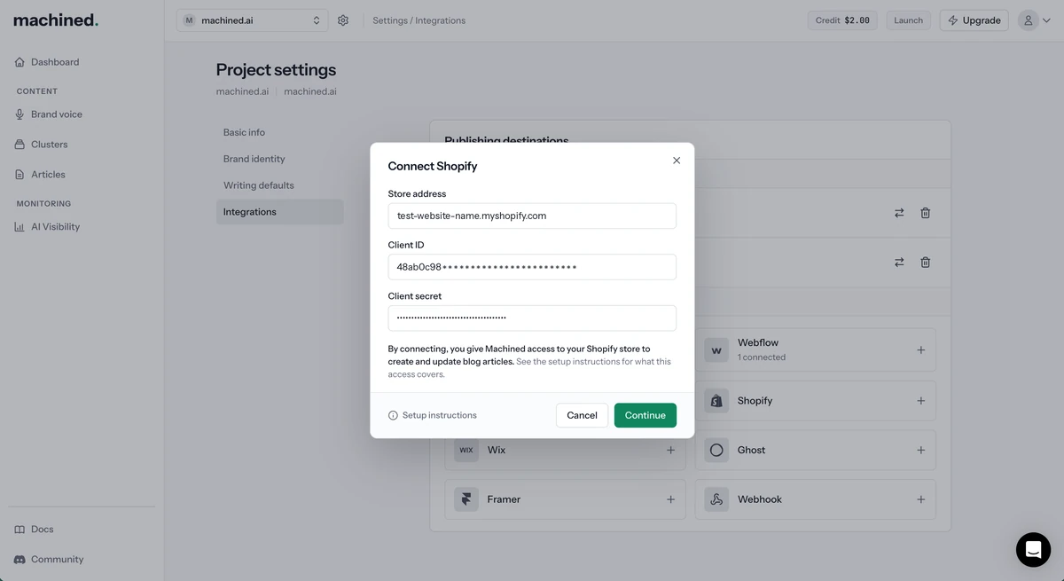Delete the first connected destination

(925, 213)
